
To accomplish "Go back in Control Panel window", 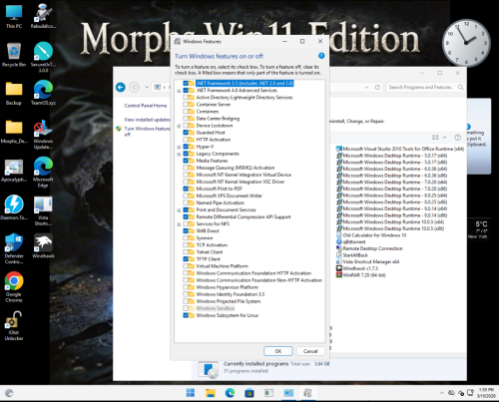I will [121, 88].
